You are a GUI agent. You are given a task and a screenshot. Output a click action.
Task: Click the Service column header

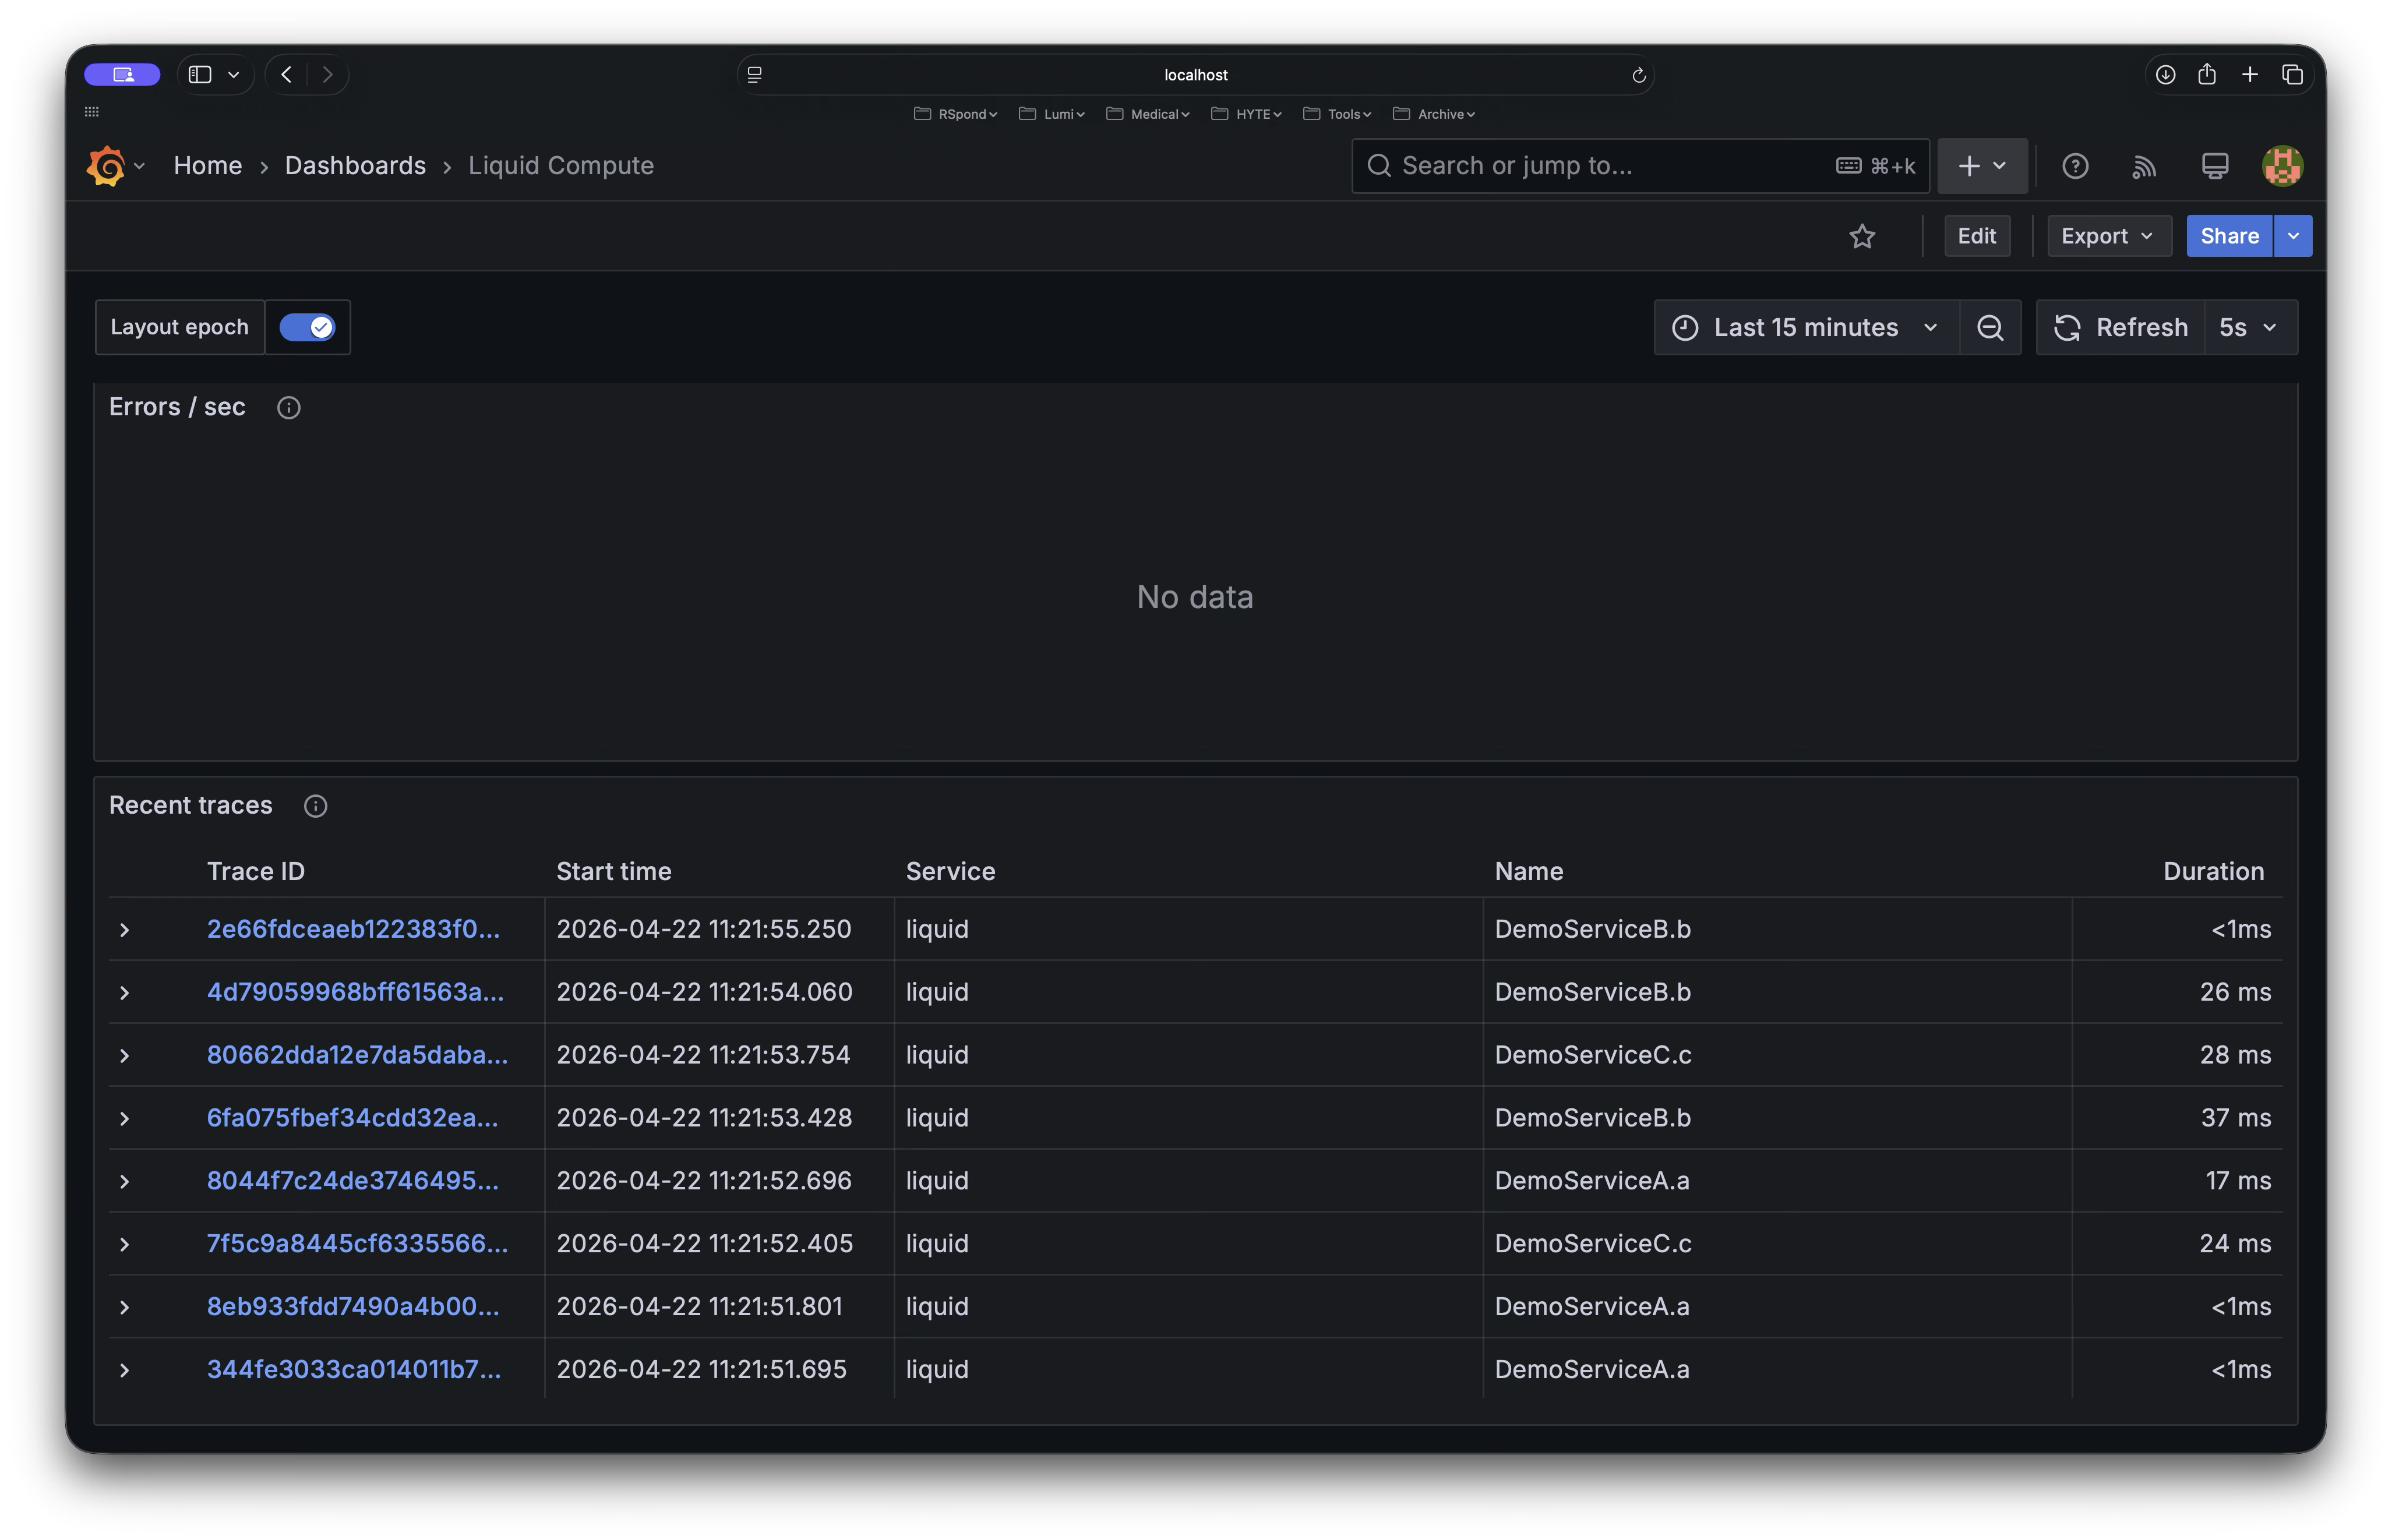tap(950, 872)
